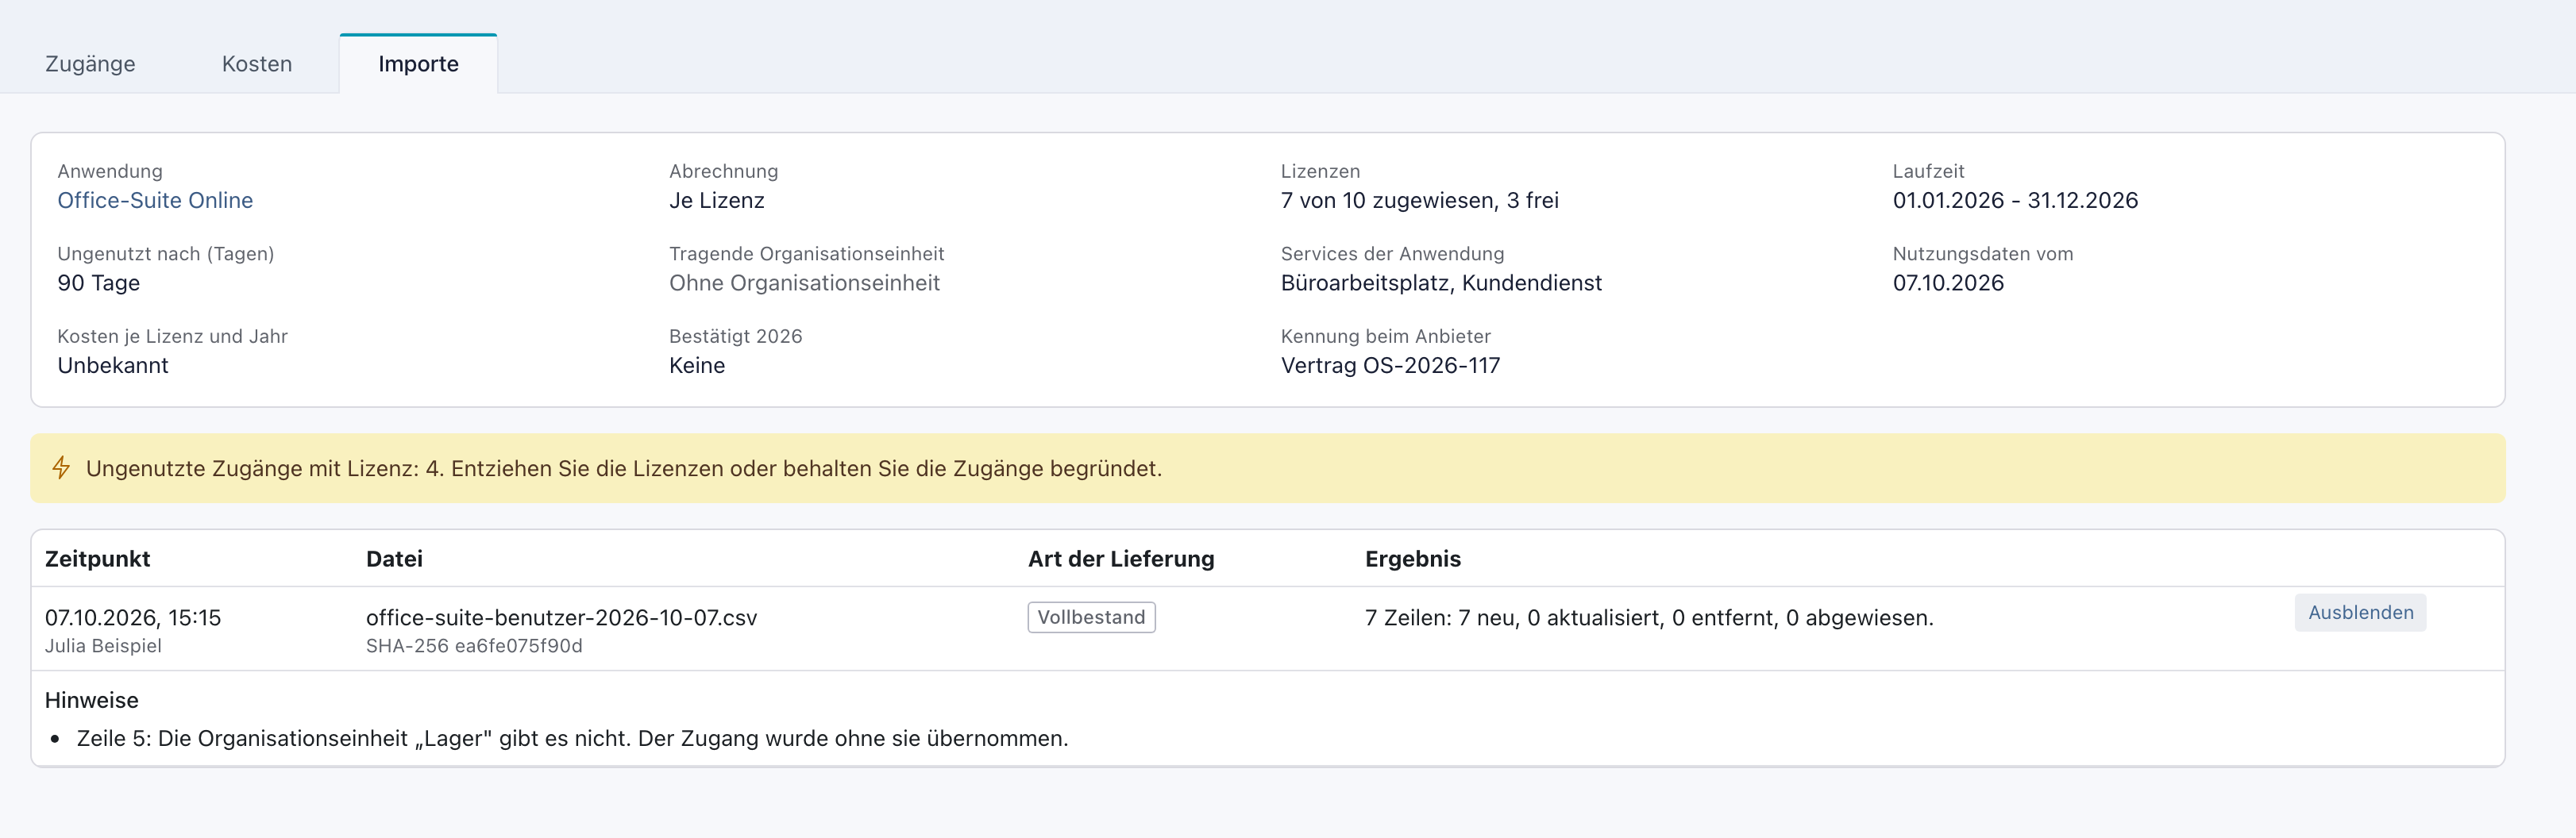Click 'Ohne Organisationseinheit' value
Screen dimensions: 2576x838
point(804,283)
